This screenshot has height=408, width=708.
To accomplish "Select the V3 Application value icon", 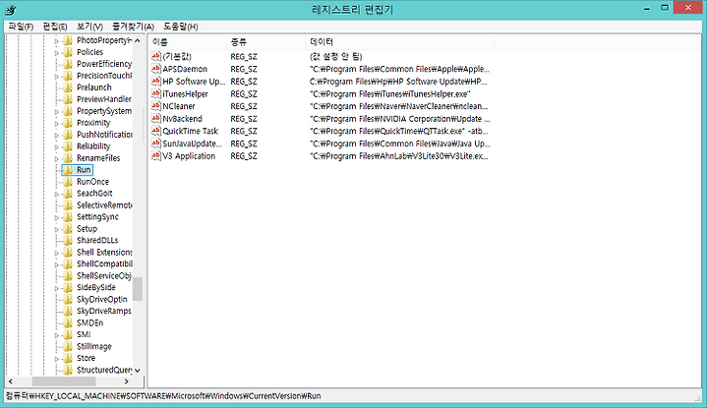I will (x=155, y=155).
